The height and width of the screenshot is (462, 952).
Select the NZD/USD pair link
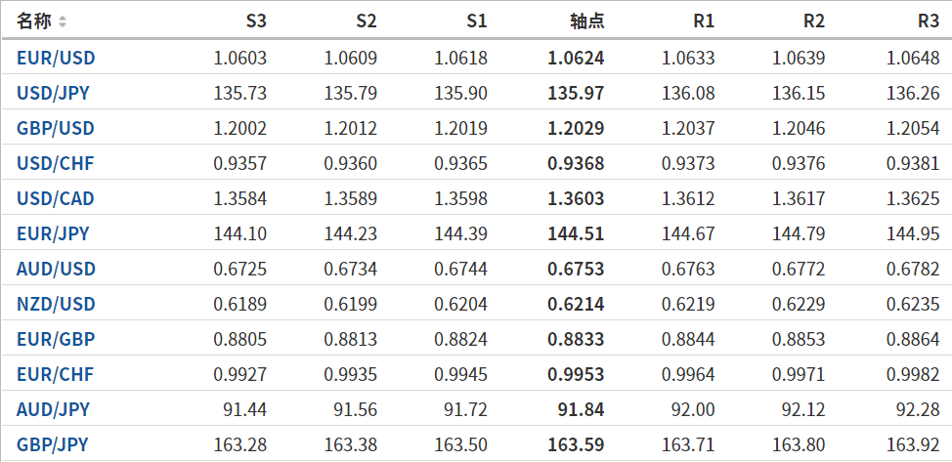click(x=56, y=304)
